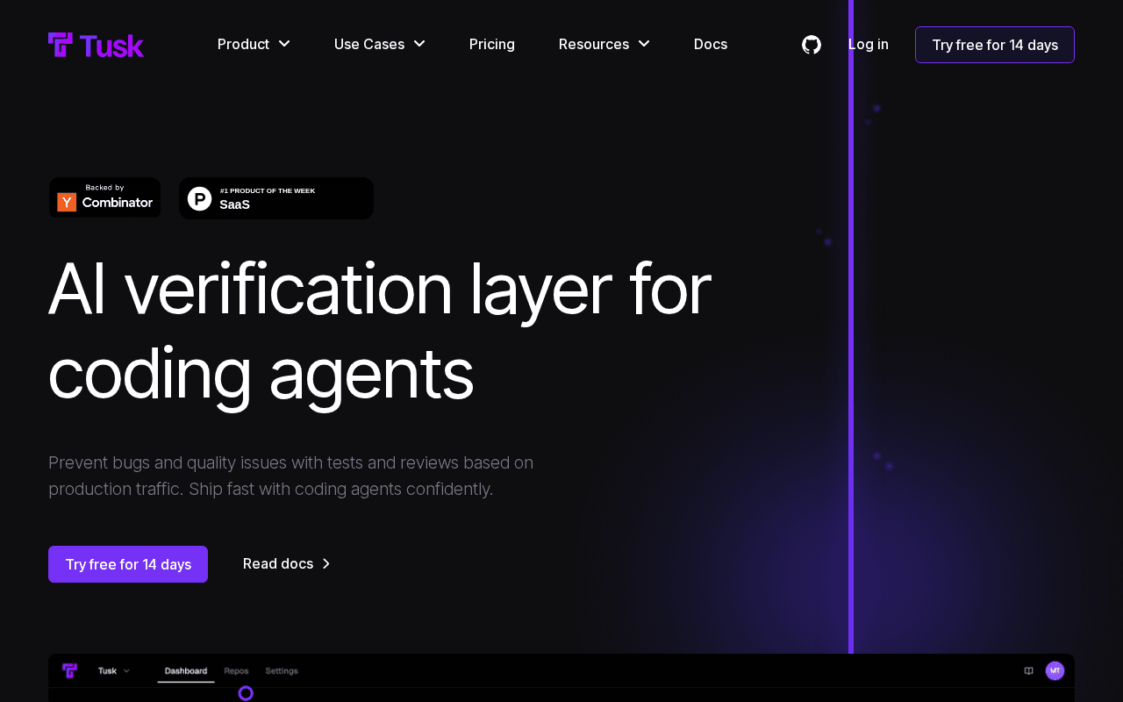Screen dimensions: 1123x702
Task: Click the MT avatar in dashboard preview
Action: [x=1055, y=670]
